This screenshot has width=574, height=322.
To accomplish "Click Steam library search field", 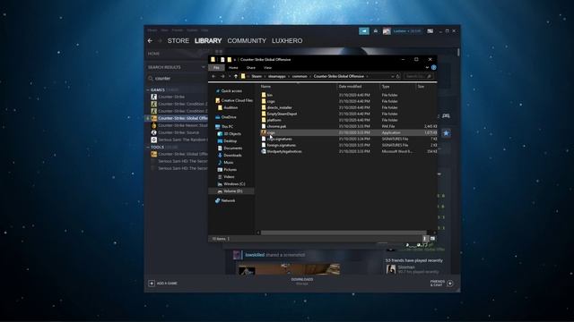I will (x=178, y=79).
